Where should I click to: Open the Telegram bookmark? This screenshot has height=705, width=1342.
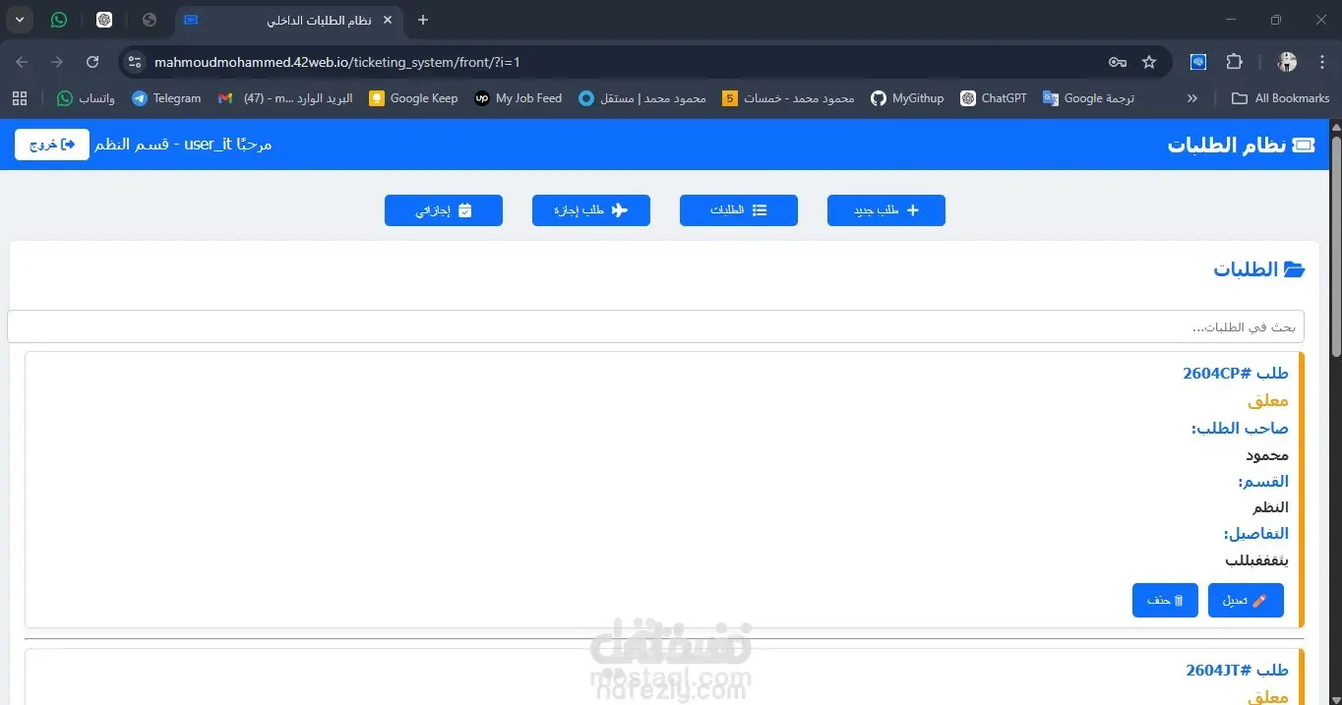(x=166, y=98)
